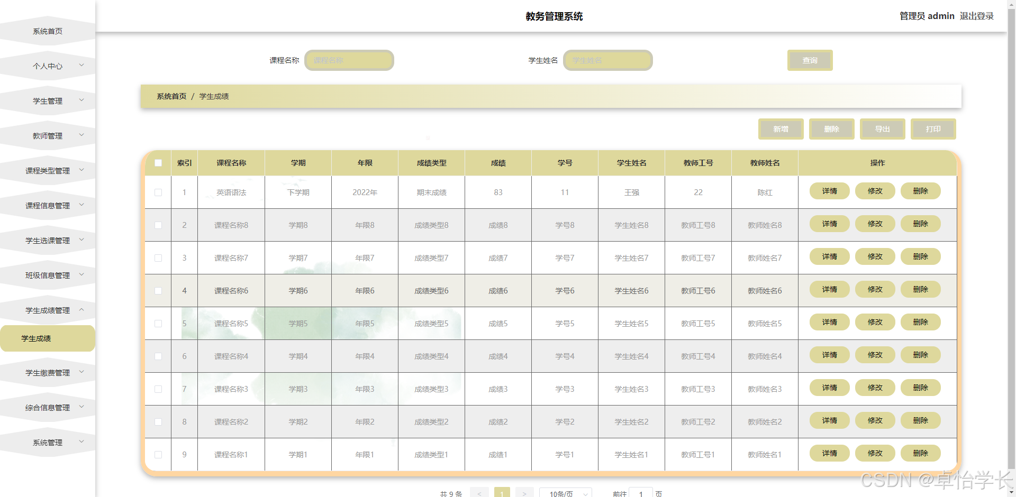Expand the 系统管理 sidebar menu
This screenshot has width=1016, height=497.
[x=48, y=443]
